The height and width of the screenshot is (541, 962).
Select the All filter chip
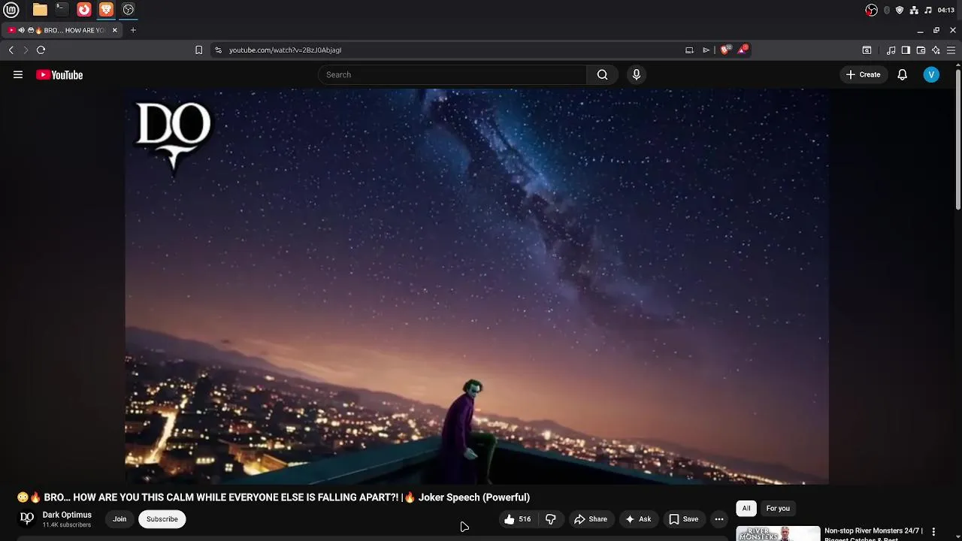[746, 509]
